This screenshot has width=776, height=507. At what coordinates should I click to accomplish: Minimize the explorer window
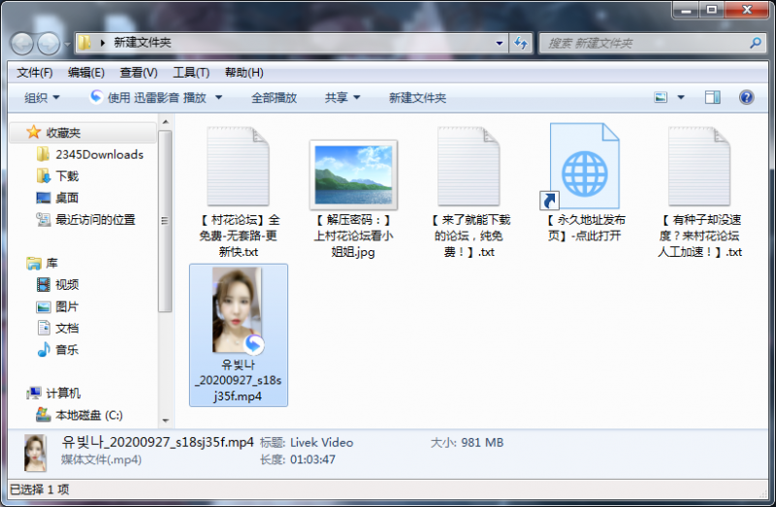click(x=686, y=10)
